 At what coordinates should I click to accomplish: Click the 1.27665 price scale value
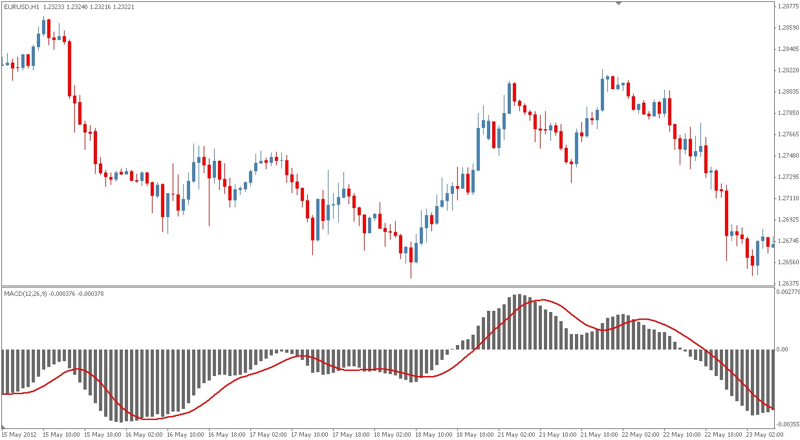click(788, 134)
